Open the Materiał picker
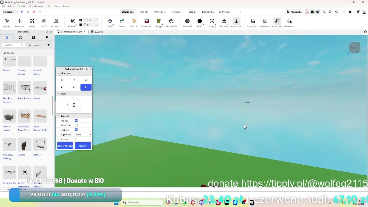 click(x=187, y=23)
